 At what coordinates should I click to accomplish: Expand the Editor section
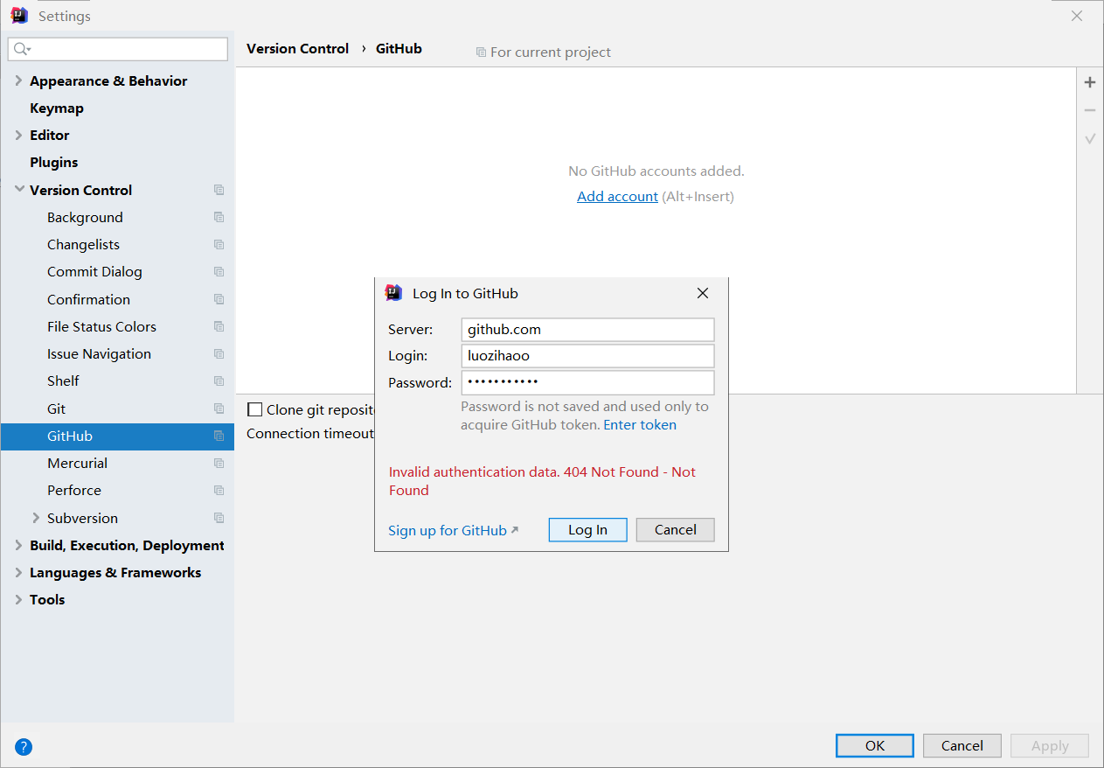pos(18,135)
